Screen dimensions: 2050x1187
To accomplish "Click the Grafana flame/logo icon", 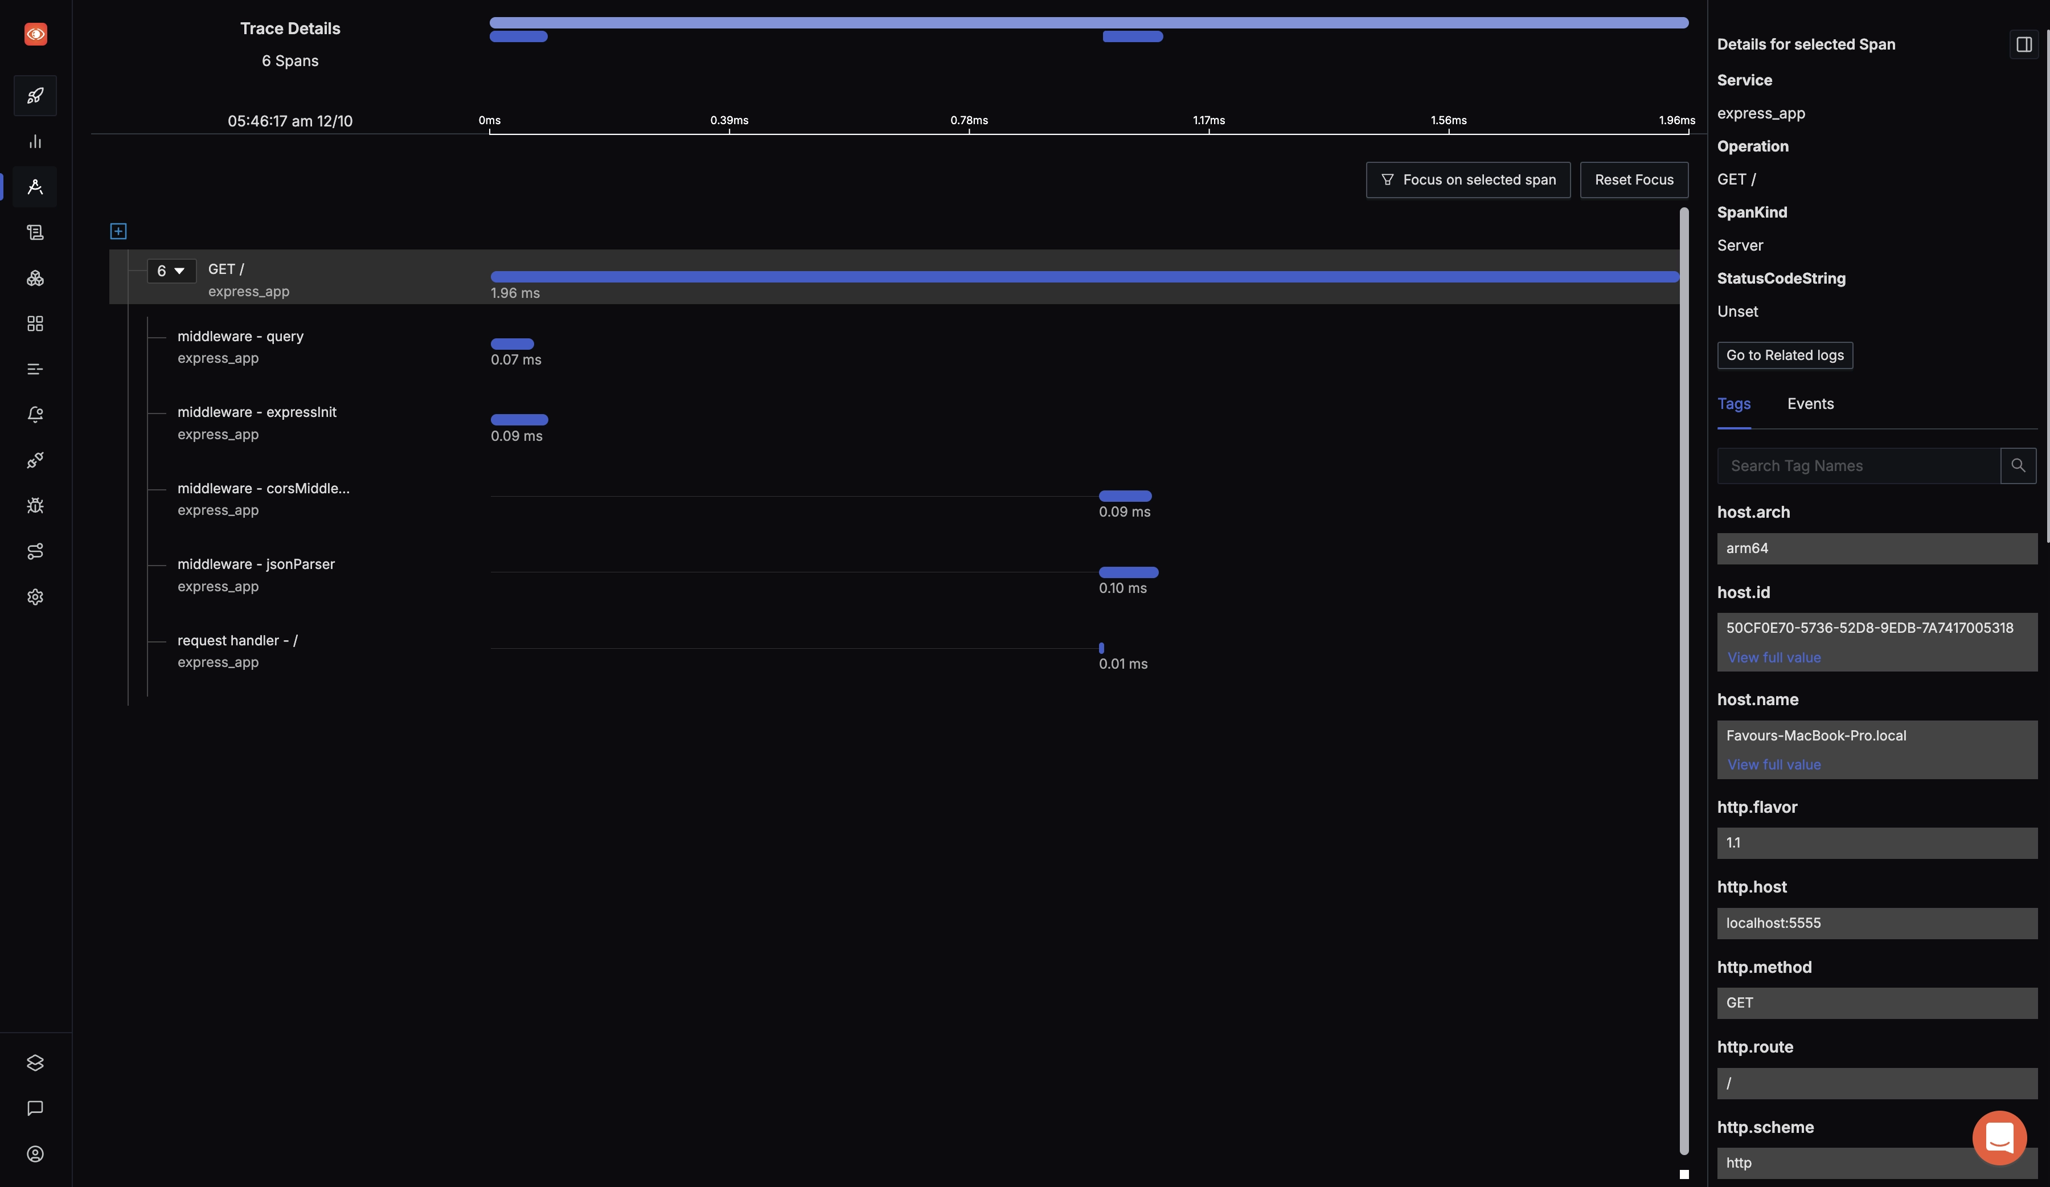I will coord(35,32).
